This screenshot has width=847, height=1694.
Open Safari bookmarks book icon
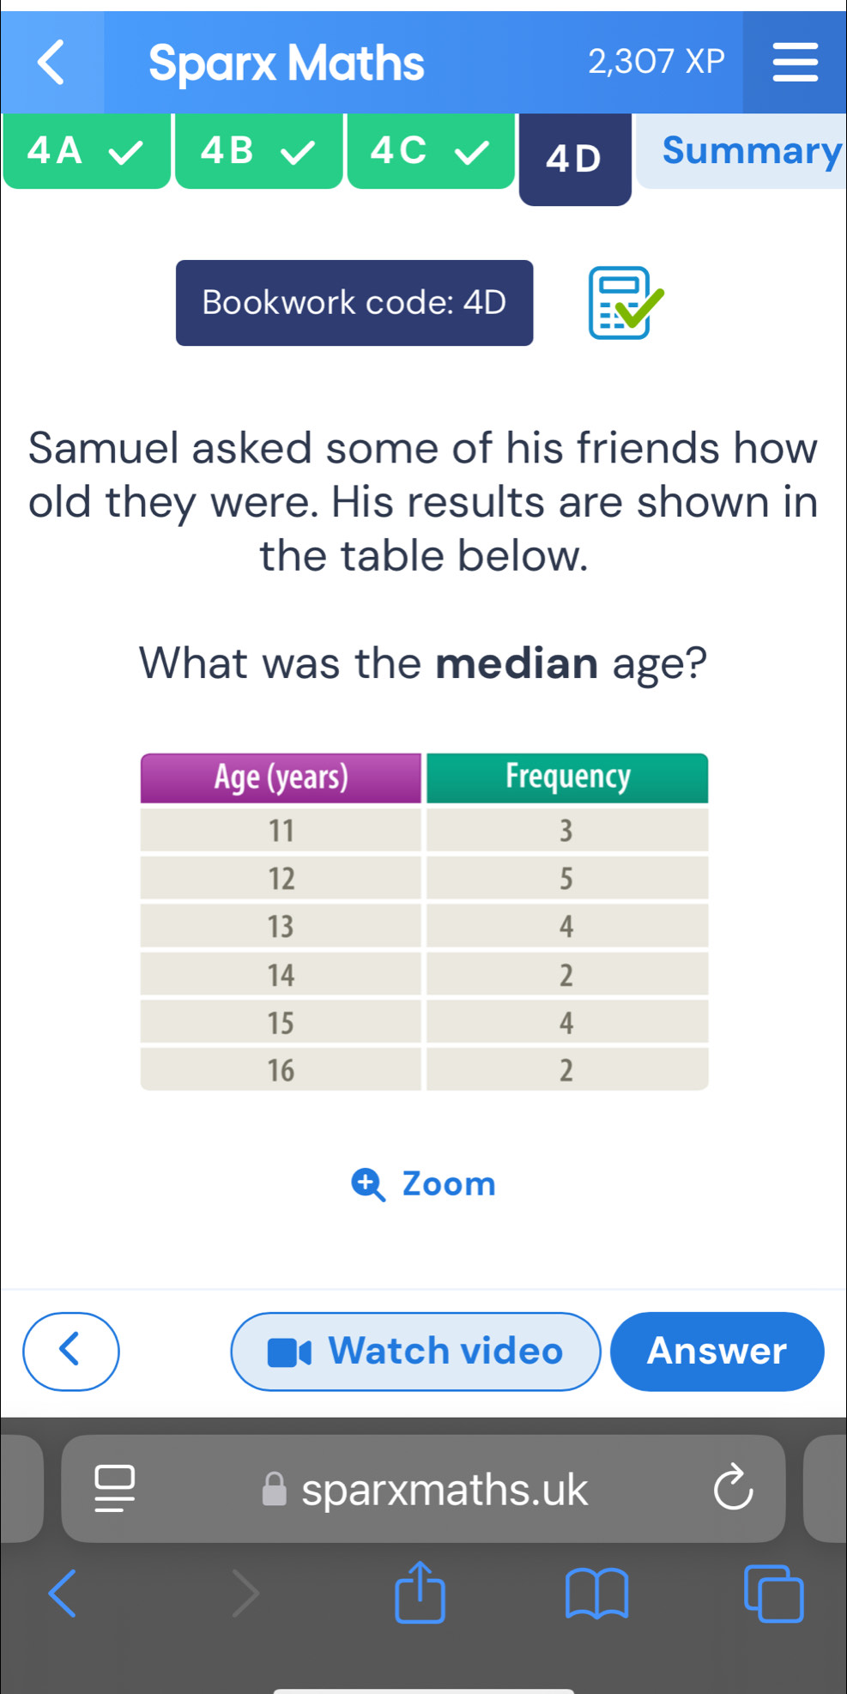[x=597, y=1594]
